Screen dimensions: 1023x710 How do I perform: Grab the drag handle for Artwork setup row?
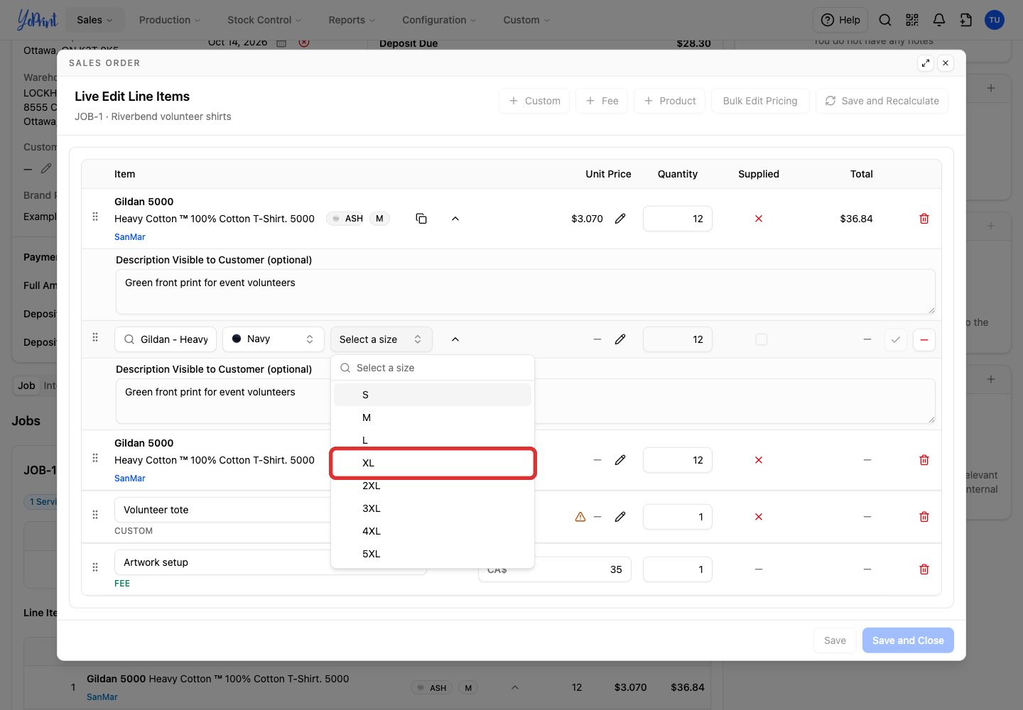[x=95, y=567]
